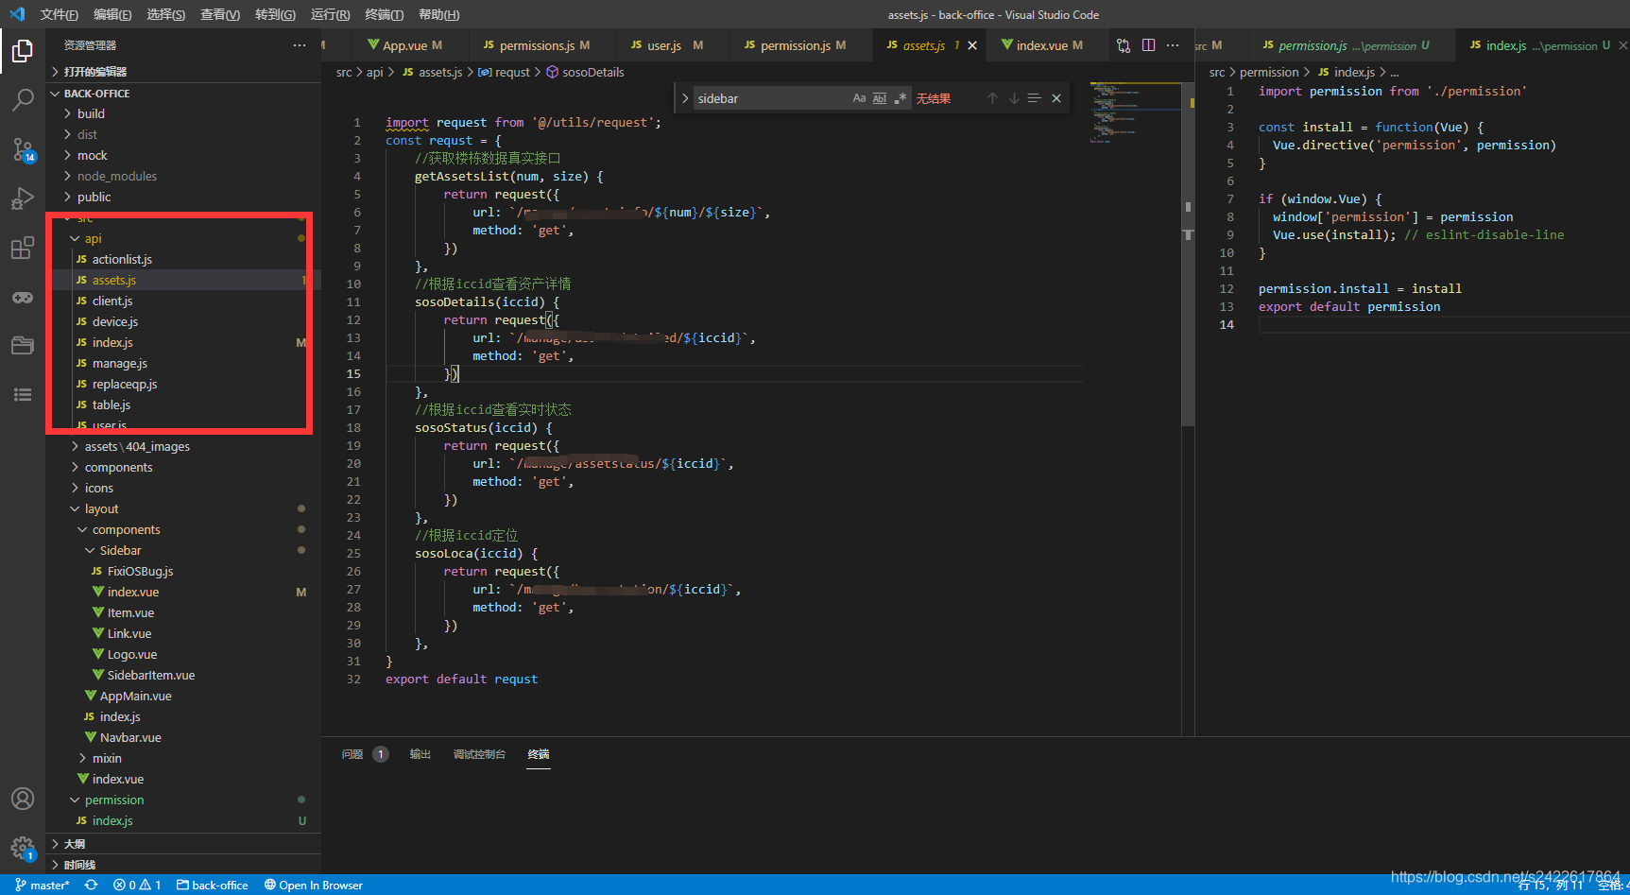Expand the 大纲 outline section
The image size is (1630, 895).
pos(183,844)
